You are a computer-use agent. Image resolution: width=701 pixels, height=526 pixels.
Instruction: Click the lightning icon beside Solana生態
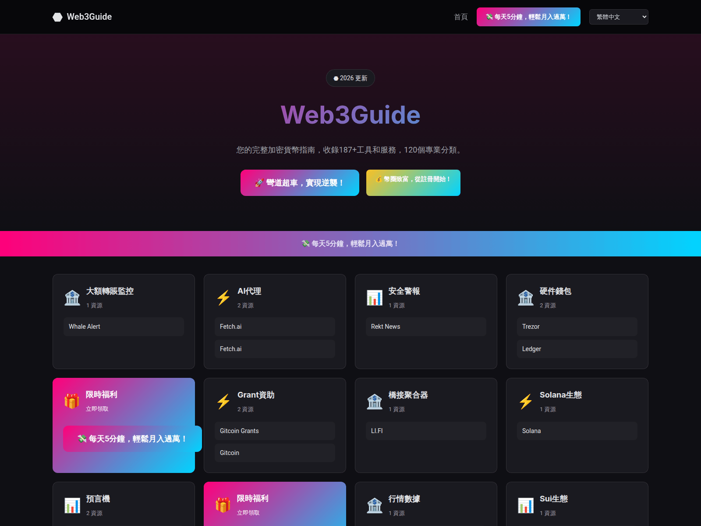526,402
